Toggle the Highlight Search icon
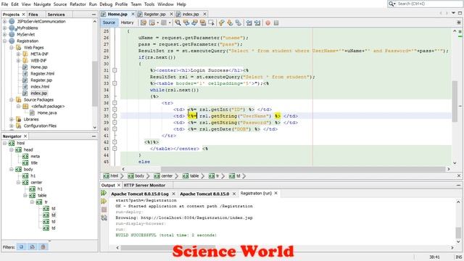 click(x=203, y=22)
